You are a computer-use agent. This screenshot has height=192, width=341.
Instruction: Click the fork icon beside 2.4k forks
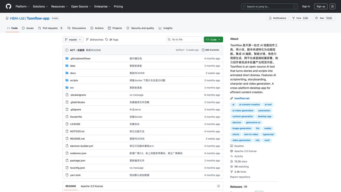pyautogui.click(x=232, y=172)
